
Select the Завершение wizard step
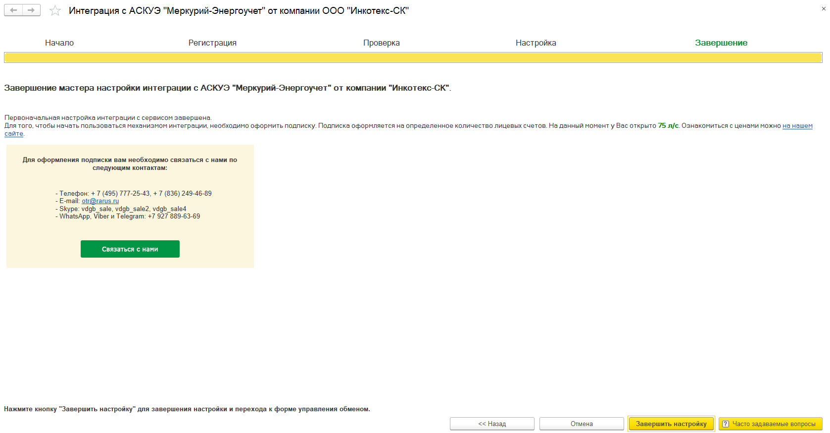(x=721, y=43)
